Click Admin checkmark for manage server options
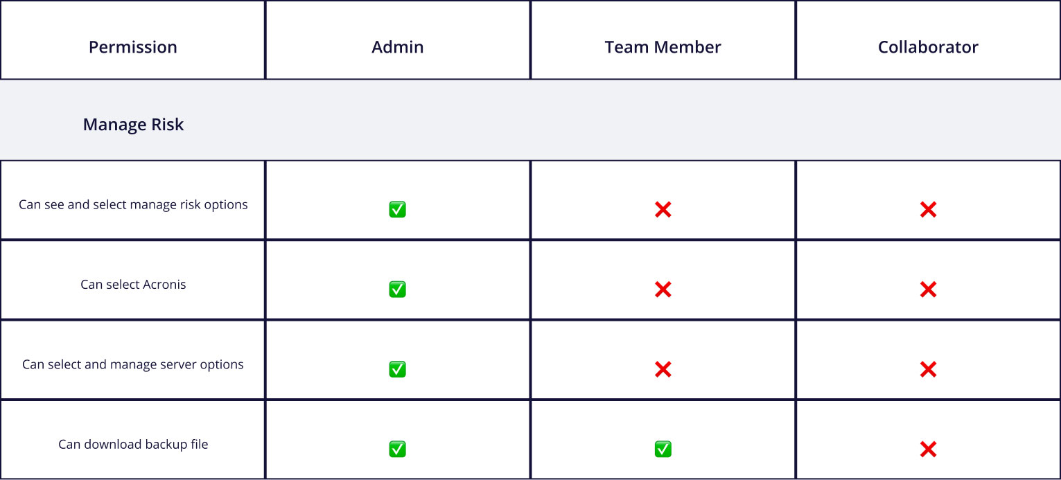 pyautogui.click(x=397, y=369)
